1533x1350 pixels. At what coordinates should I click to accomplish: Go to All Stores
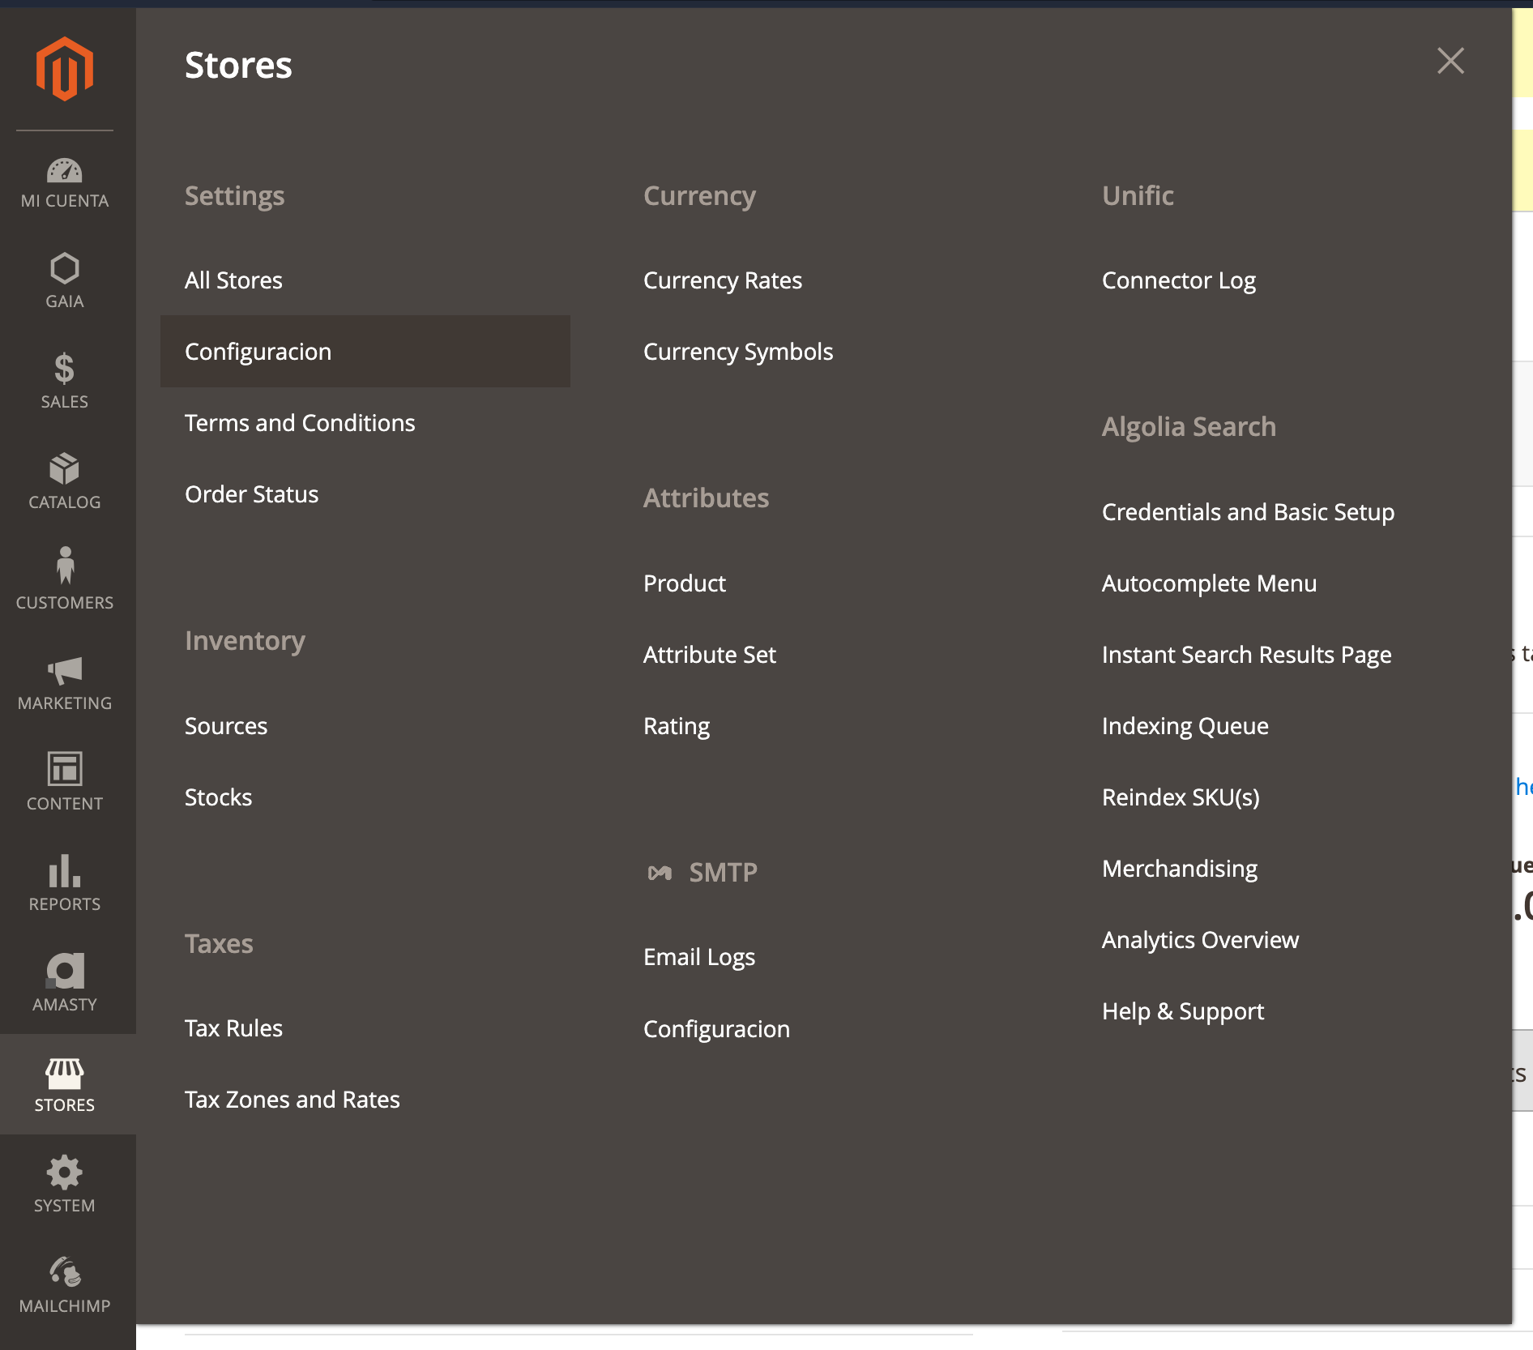click(233, 280)
